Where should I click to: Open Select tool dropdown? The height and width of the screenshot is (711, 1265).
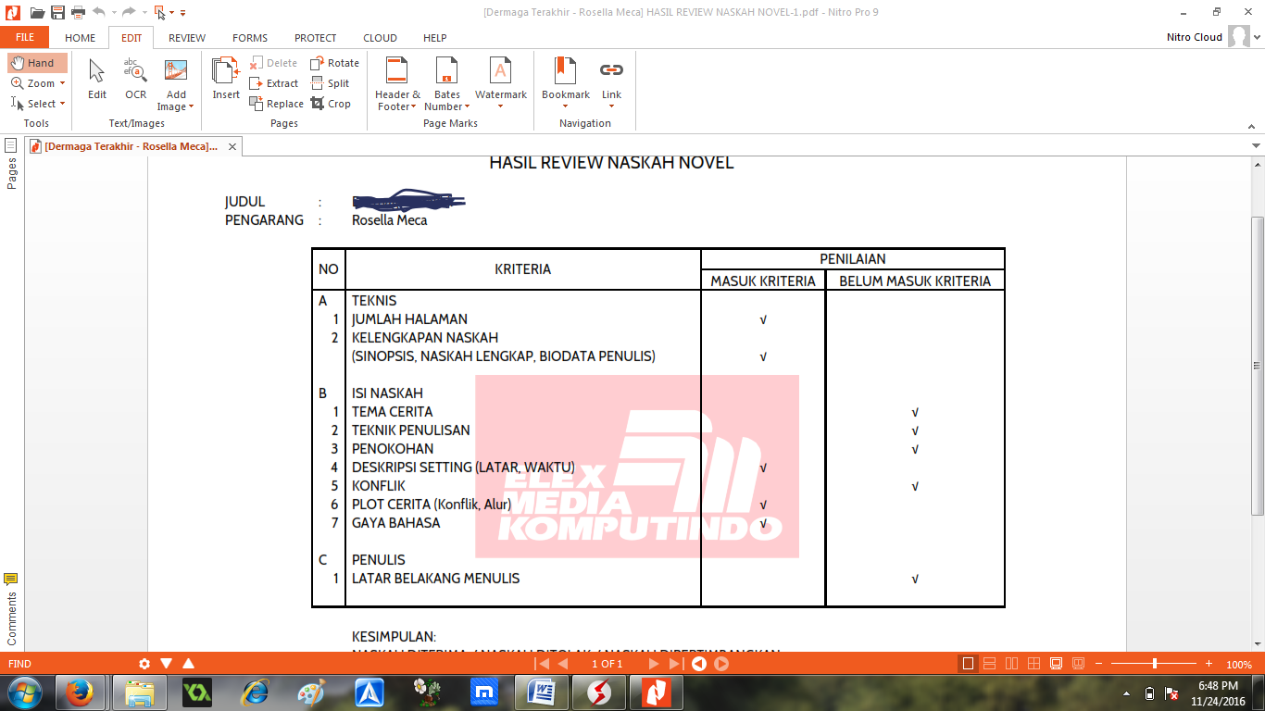click(x=64, y=104)
